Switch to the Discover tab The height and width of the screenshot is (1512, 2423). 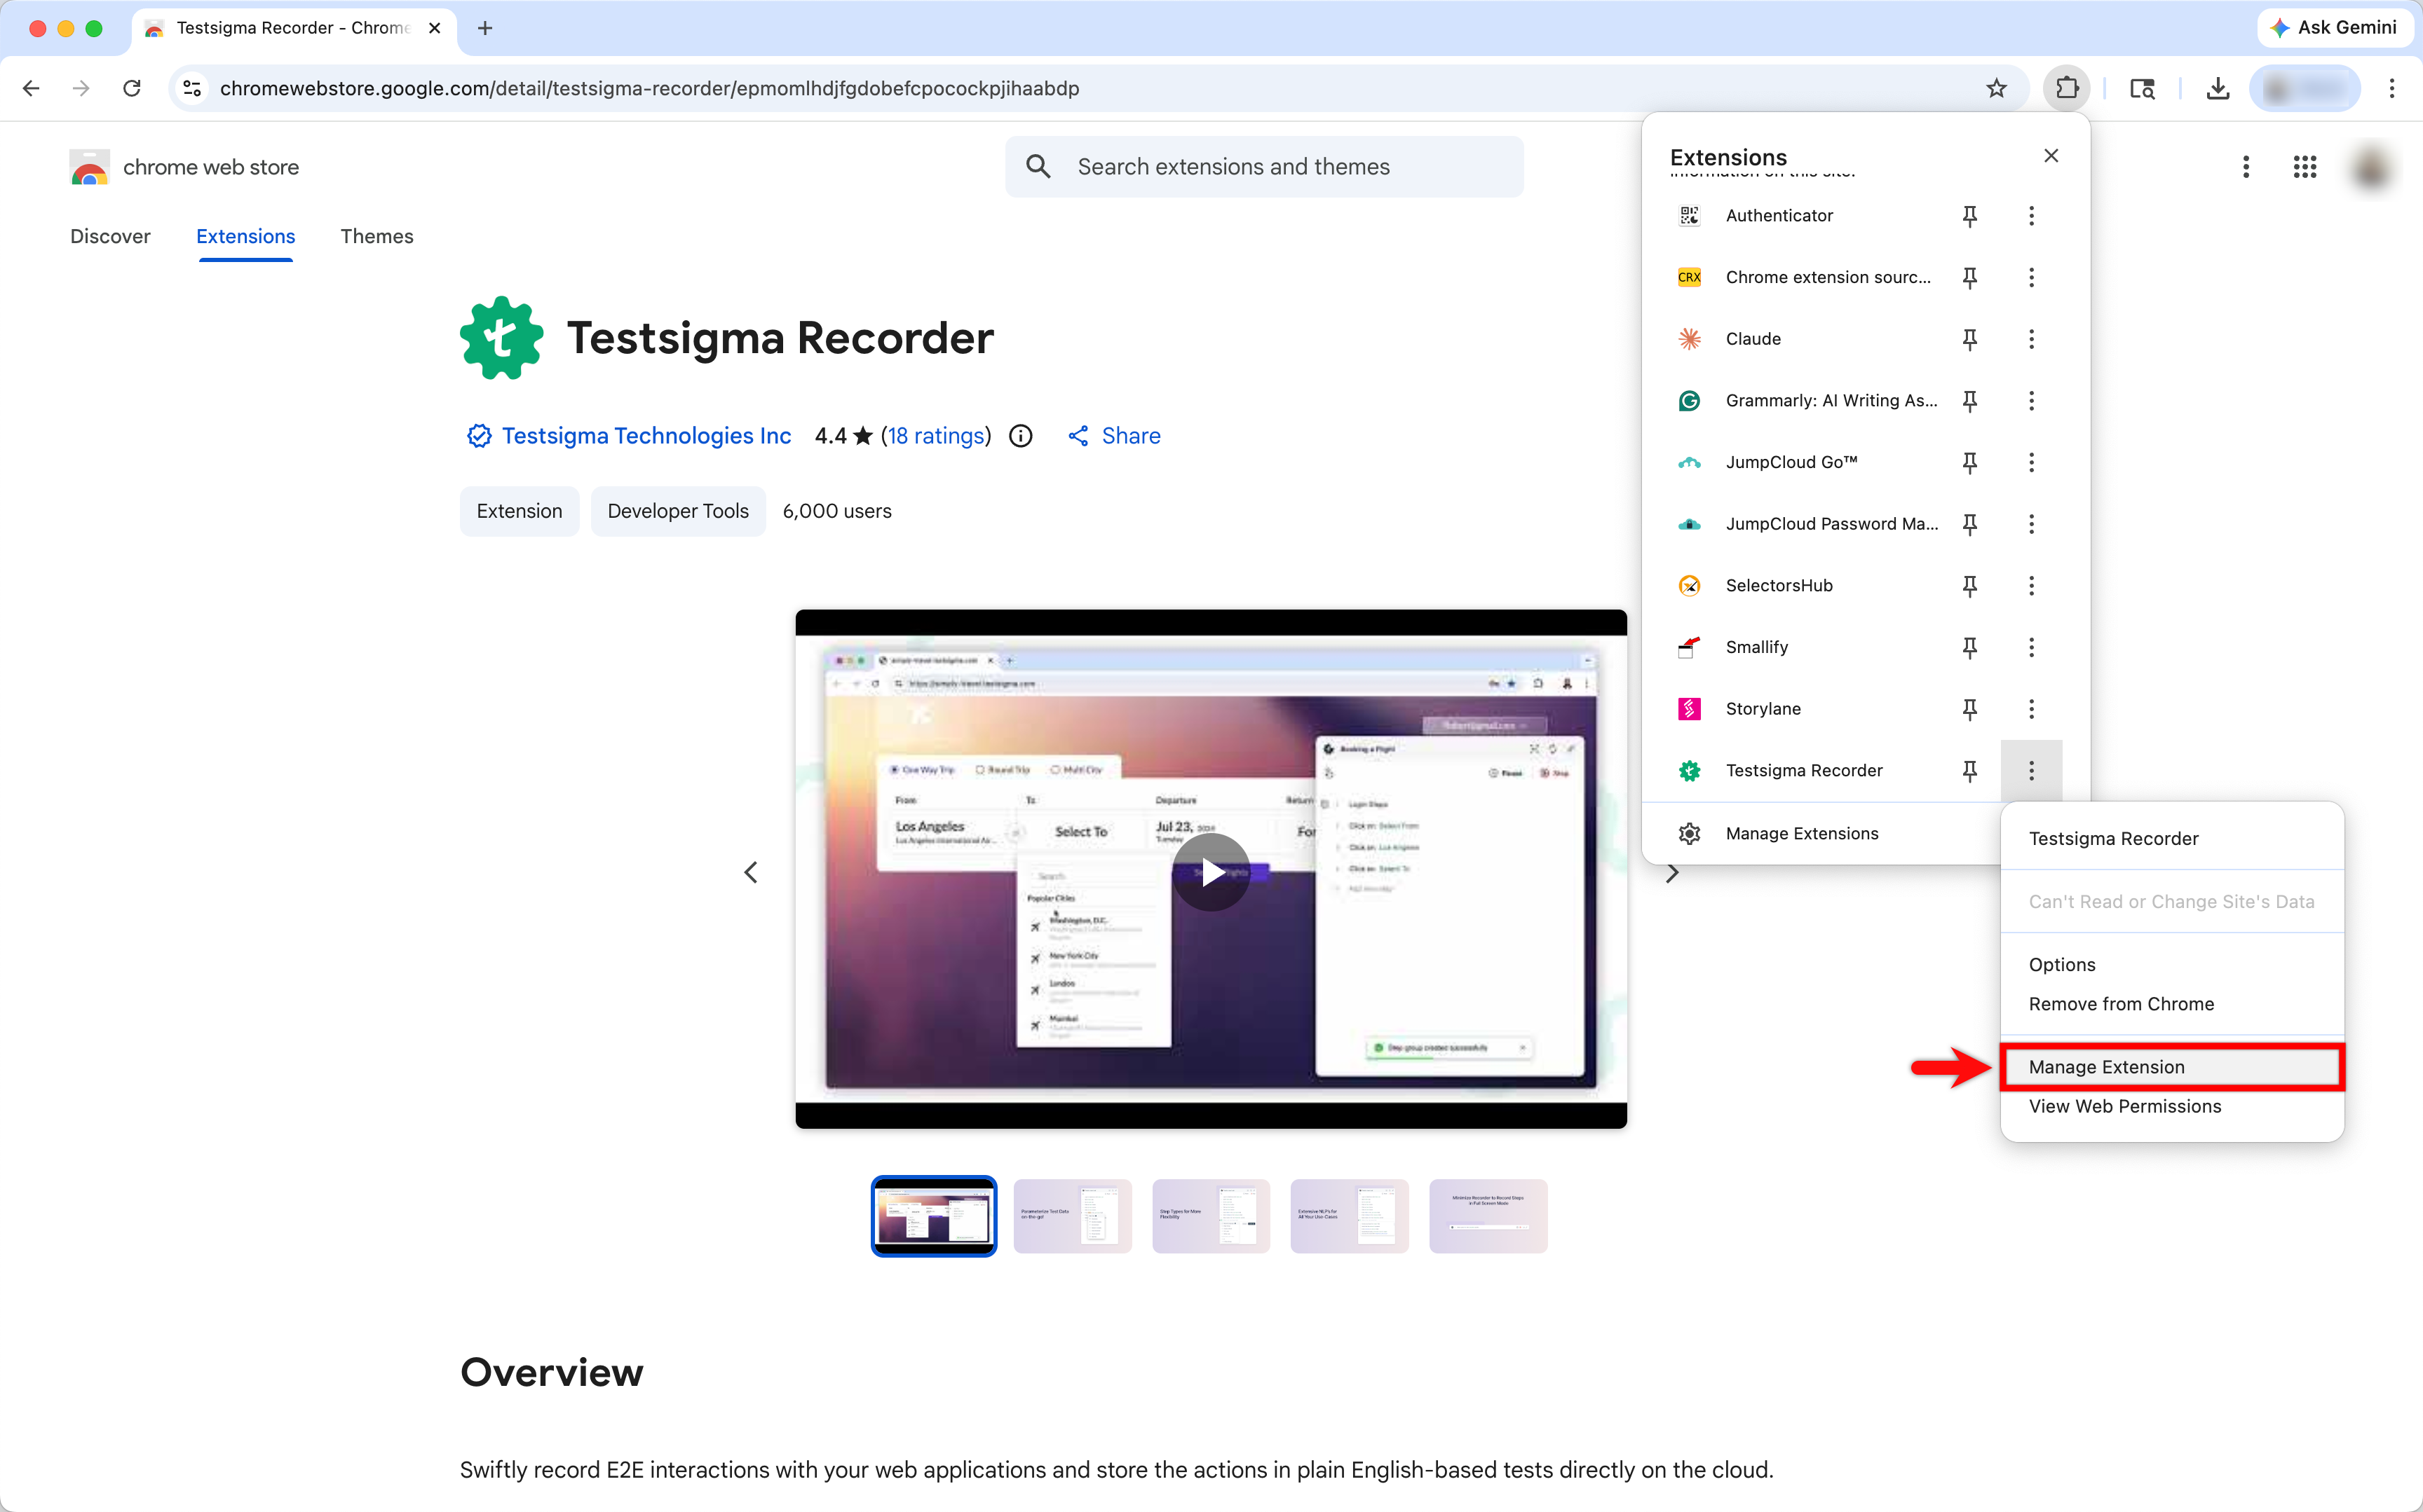click(x=110, y=237)
